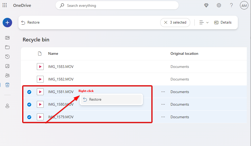Open My files folder sidebar icon
Image resolution: width=251 pixels, height=146 pixels.
(7, 47)
